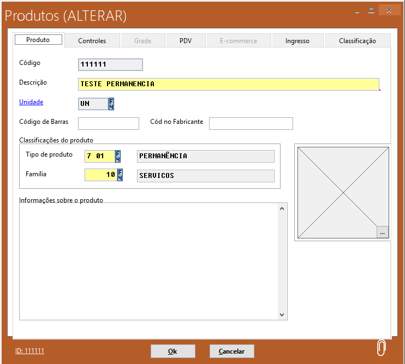This screenshot has width=405, height=364.
Task: Go to the Classificação tab
Action: coord(357,41)
